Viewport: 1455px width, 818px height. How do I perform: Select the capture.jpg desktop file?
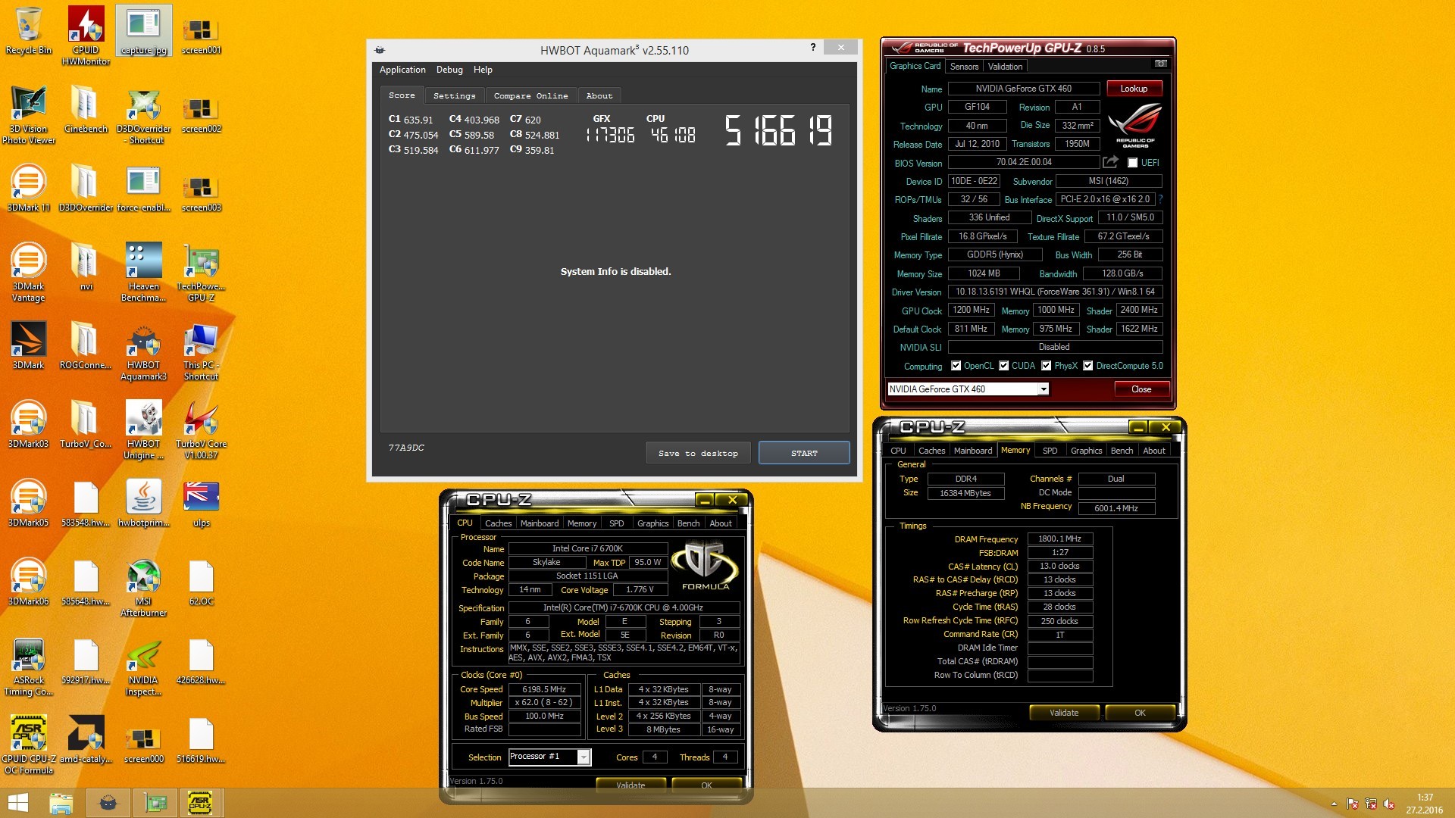pyautogui.click(x=143, y=30)
